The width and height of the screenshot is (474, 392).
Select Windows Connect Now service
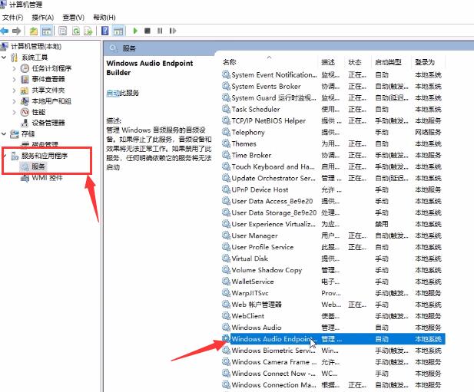[333, 374]
